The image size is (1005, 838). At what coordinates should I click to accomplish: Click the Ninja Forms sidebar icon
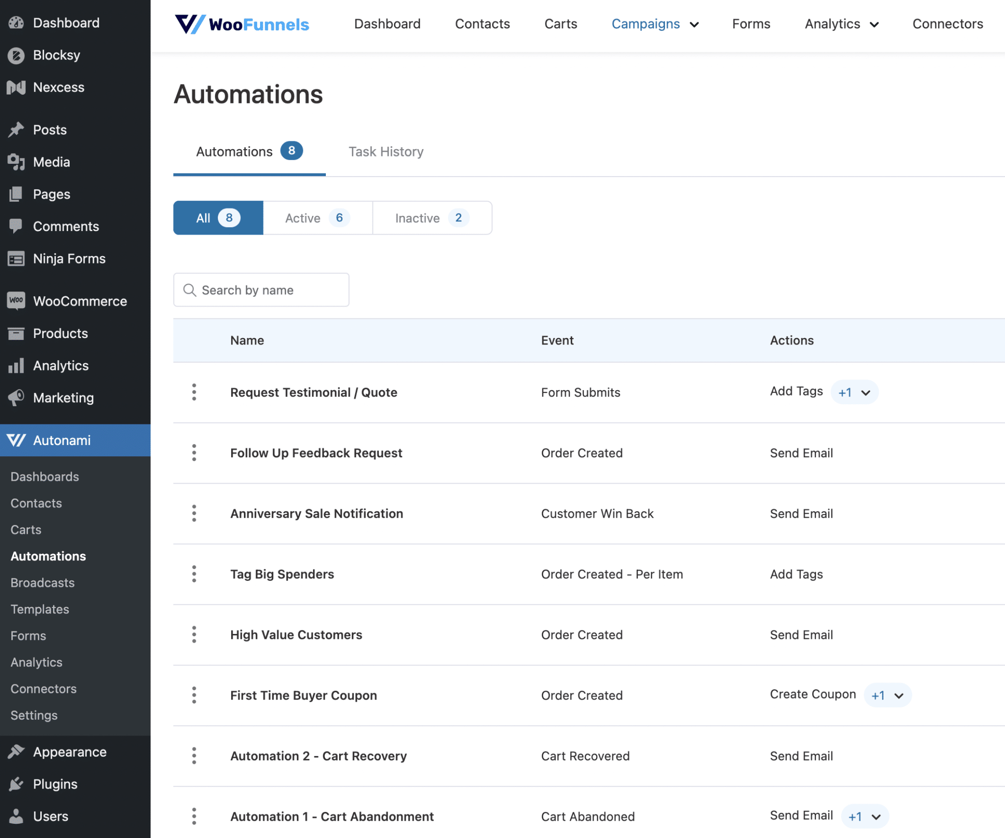(16, 259)
